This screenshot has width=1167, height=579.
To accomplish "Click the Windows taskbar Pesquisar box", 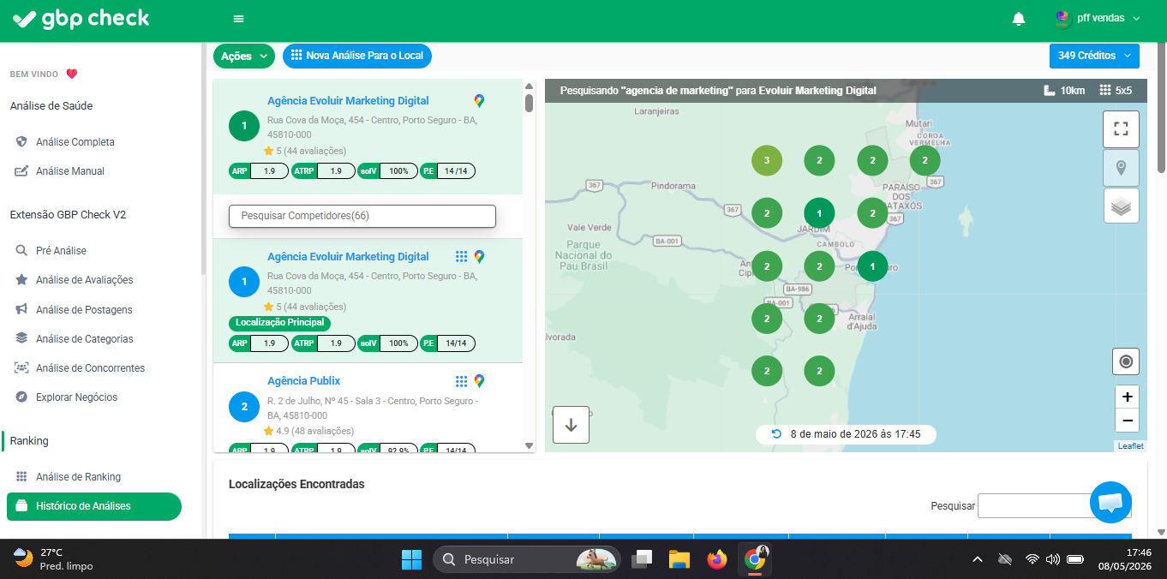I will (x=526, y=559).
